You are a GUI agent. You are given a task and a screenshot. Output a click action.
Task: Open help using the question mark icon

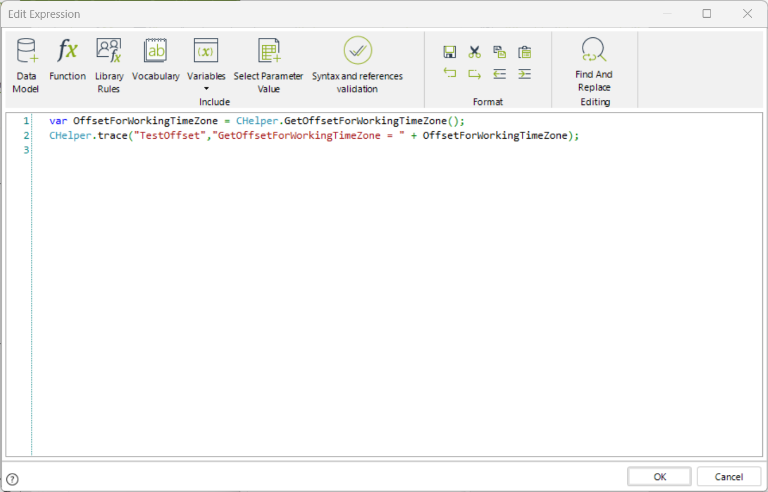12,479
